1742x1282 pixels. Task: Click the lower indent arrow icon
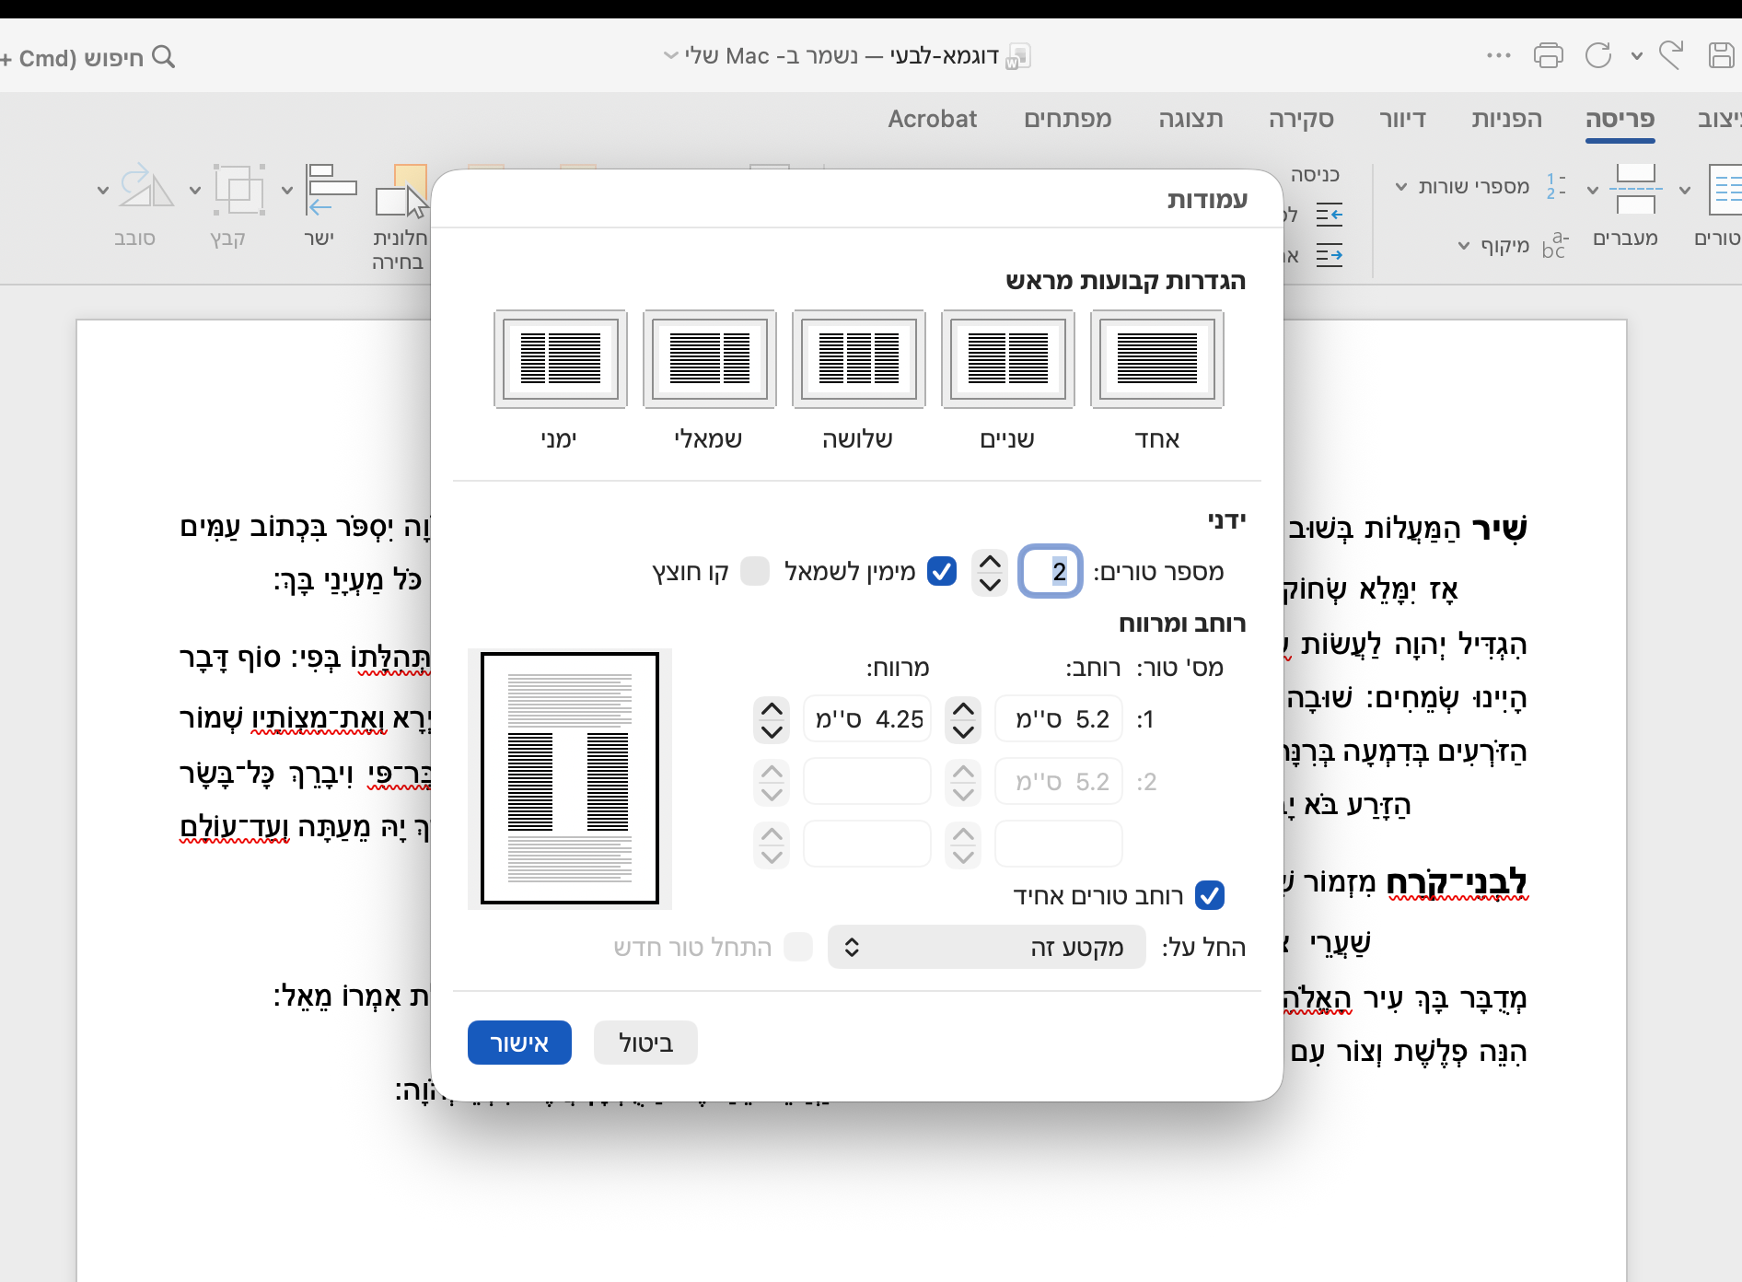(x=1329, y=255)
